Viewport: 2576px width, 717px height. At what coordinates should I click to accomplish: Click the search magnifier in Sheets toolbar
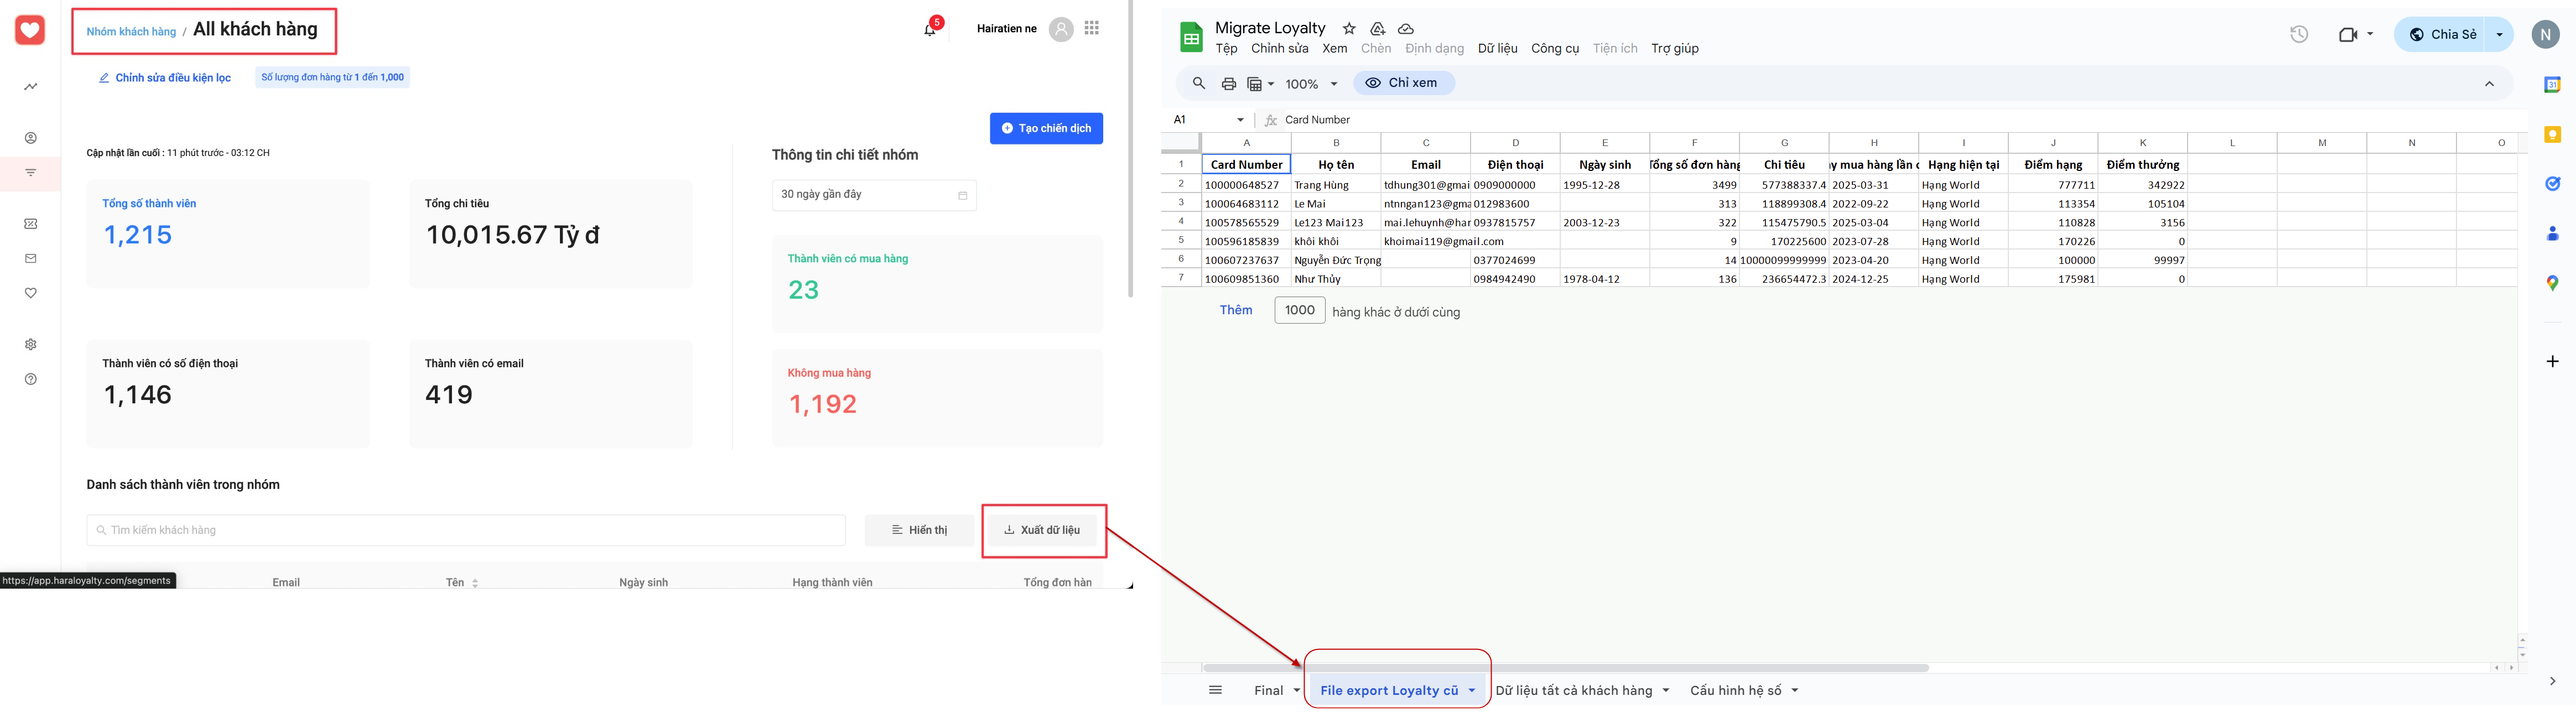pyautogui.click(x=1198, y=84)
